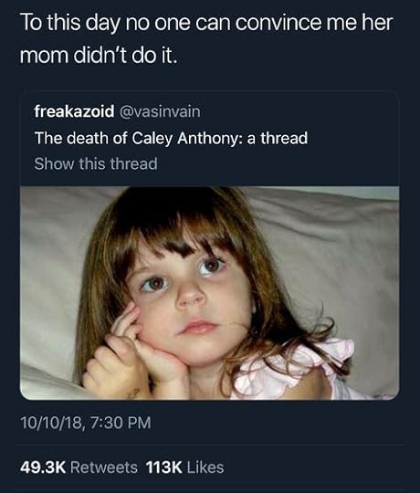Tap the '7:30 PM' time text
Screen dimensions: 420x493
121,423
